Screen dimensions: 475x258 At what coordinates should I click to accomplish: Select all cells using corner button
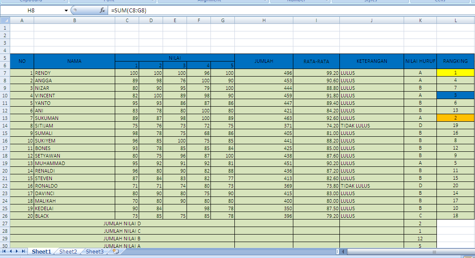5,20
